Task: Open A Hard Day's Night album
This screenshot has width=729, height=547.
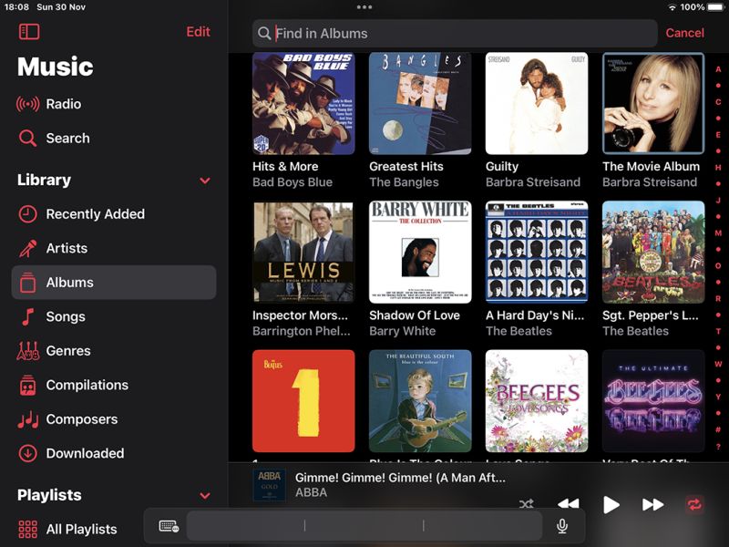Action: click(x=537, y=253)
